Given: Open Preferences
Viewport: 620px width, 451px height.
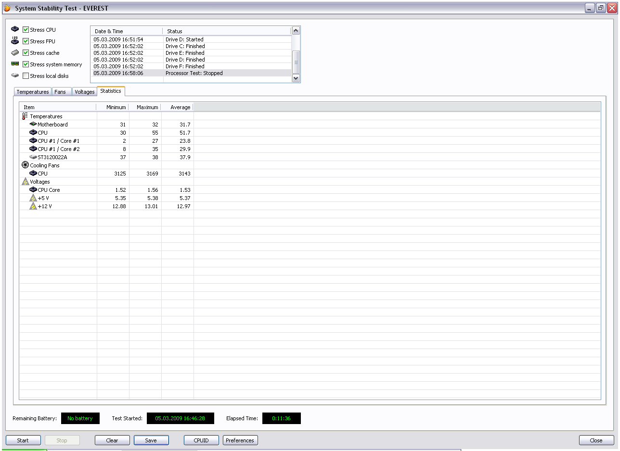Looking at the screenshot, I should [240, 440].
